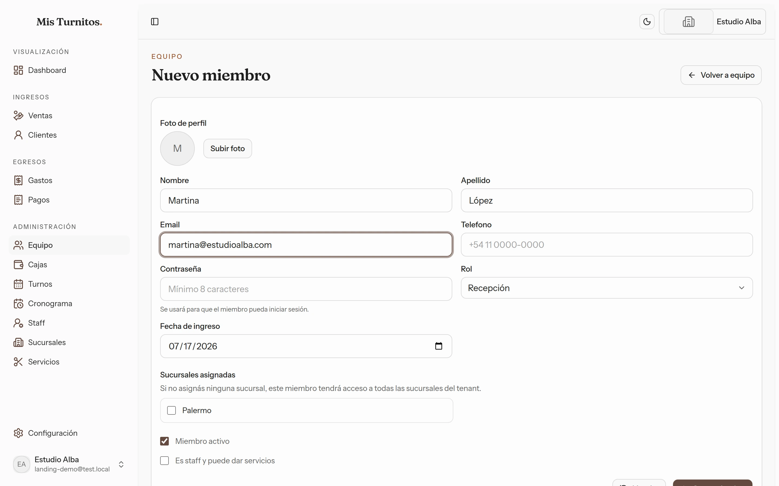Click the Contraseña input field
Image resolution: width=779 pixels, height=486 pixels.
tap(306, 289)
